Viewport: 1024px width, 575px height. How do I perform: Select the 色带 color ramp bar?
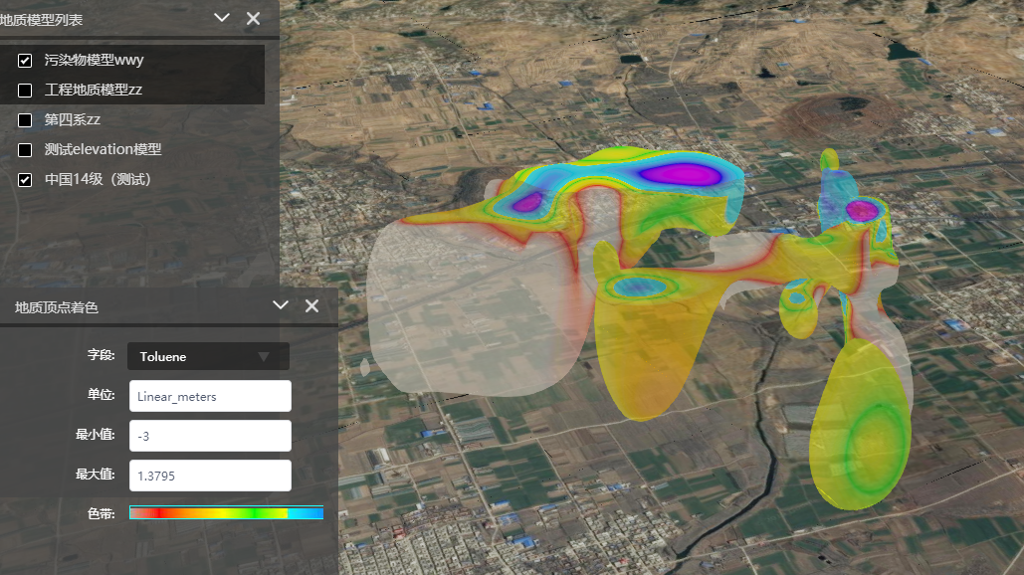[x=227, y=513]
